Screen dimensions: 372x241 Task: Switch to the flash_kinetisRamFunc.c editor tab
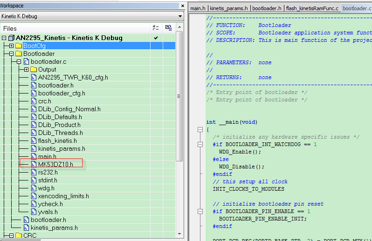(x=312, y=8)
